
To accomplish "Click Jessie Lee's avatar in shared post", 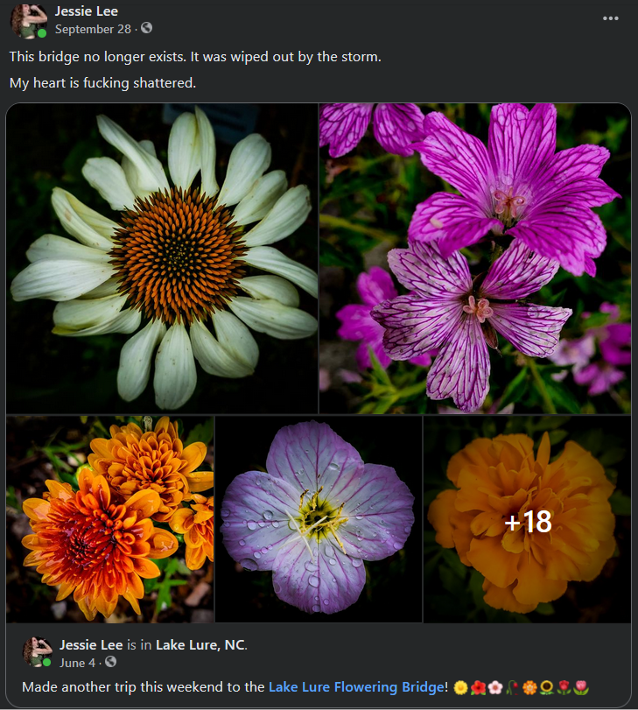I will pyautogui.click(x=38, y=652).
